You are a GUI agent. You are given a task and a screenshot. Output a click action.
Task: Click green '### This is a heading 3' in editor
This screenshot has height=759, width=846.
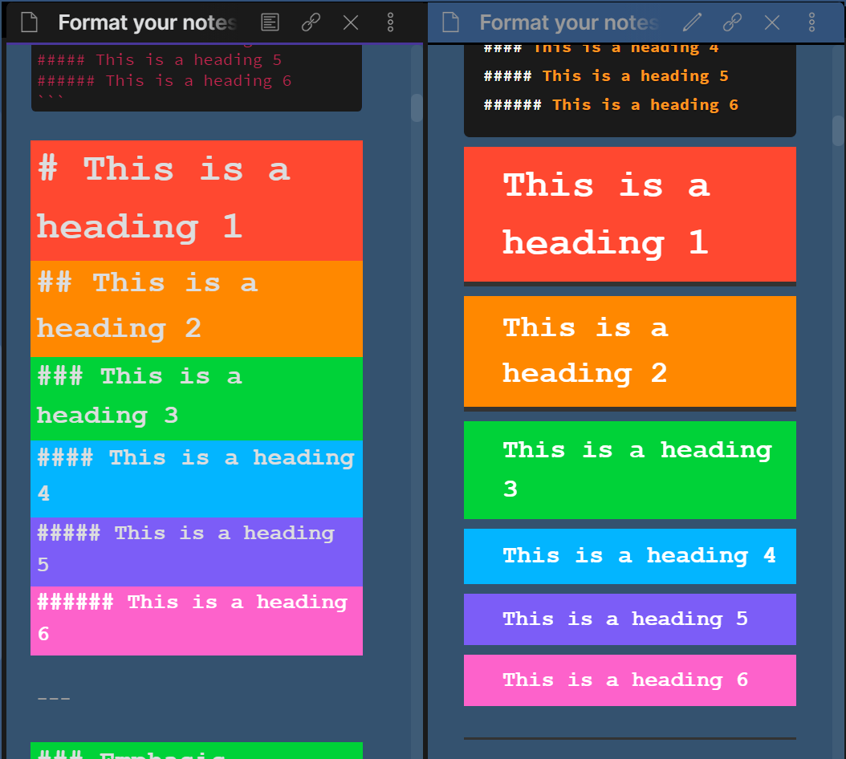click(197, 398)
